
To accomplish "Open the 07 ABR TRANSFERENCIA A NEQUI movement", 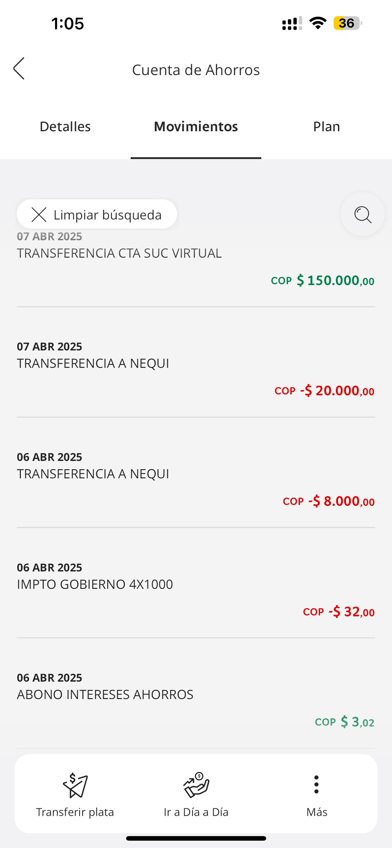I will pos(196,369).
